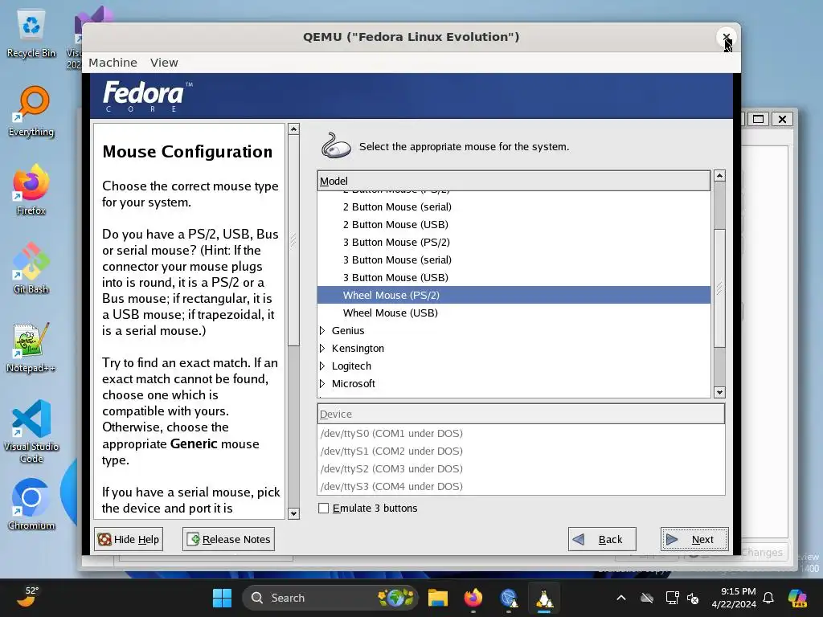Expand the Kensington mouse group
The width and height of the screenshot is (823, 617).
click(322, 349)
